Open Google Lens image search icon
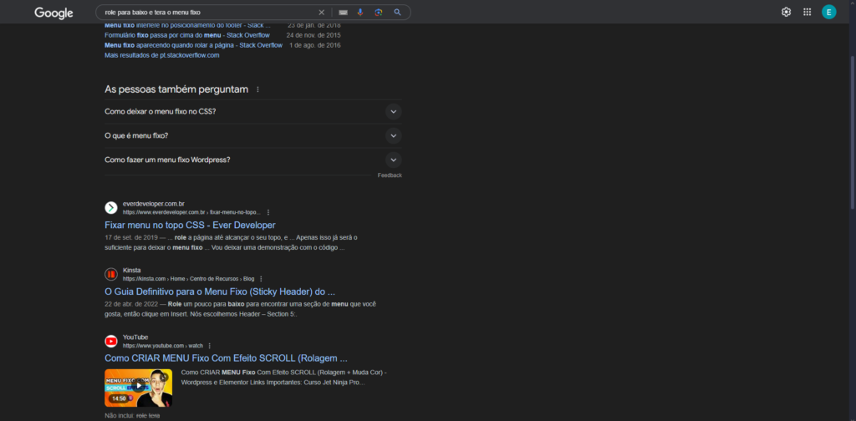Viewport: 856px width, 421px height. (379, 12)
